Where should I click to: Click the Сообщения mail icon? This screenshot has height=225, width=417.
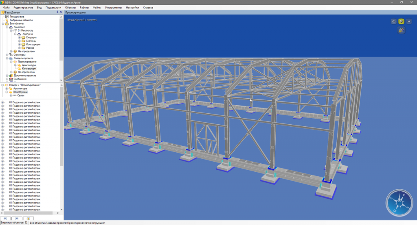(x=11, y=79)
